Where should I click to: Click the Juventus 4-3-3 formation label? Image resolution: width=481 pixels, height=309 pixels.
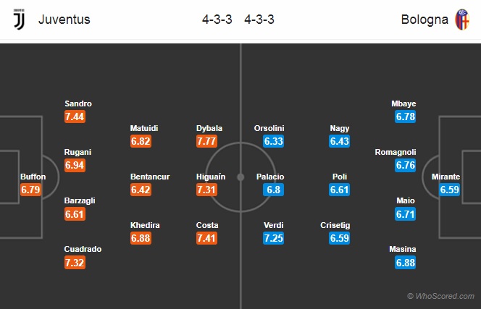click(x=217, y=20)
